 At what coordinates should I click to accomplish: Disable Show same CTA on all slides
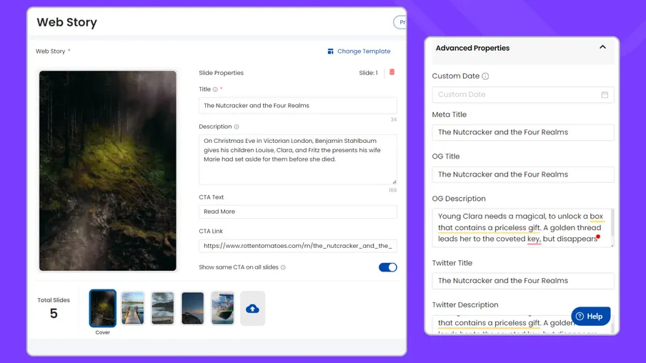[387, 267]
